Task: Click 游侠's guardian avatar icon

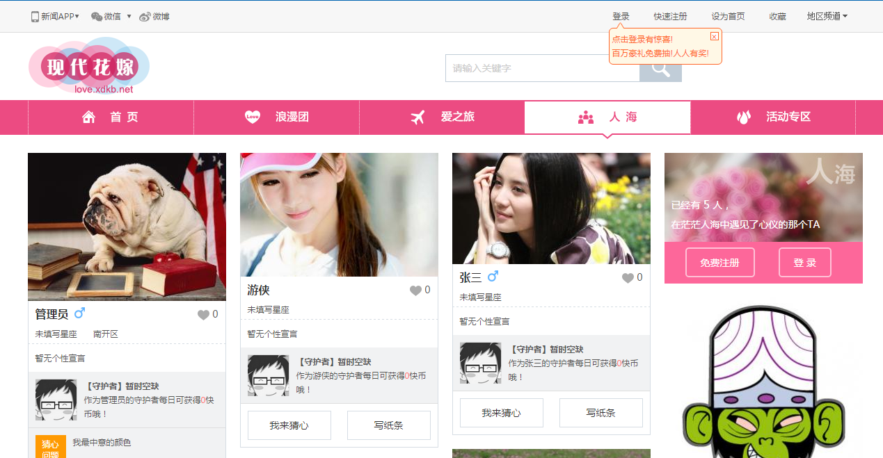Action: coord(268,375)
